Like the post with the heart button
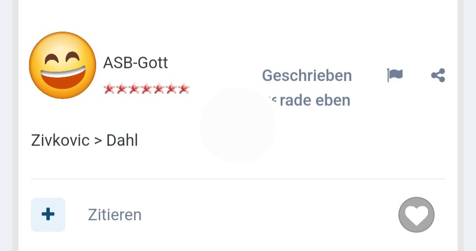This screenshot has width=476, height=251. pyautogui.click(x=416, y=215)
